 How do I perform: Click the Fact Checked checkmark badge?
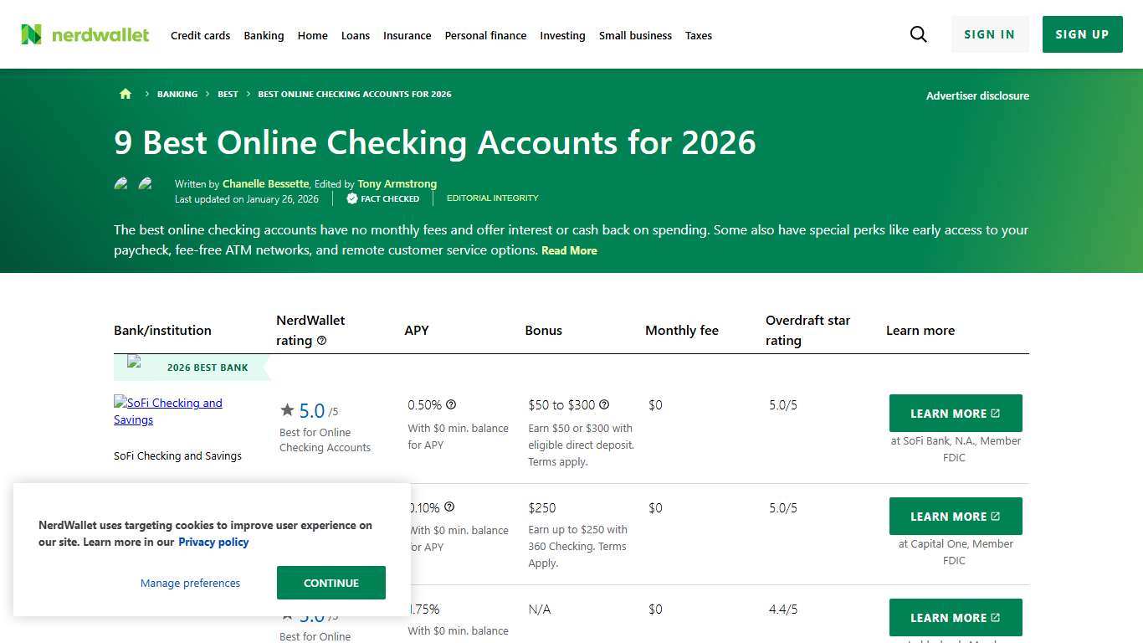(x=352, y=198)
